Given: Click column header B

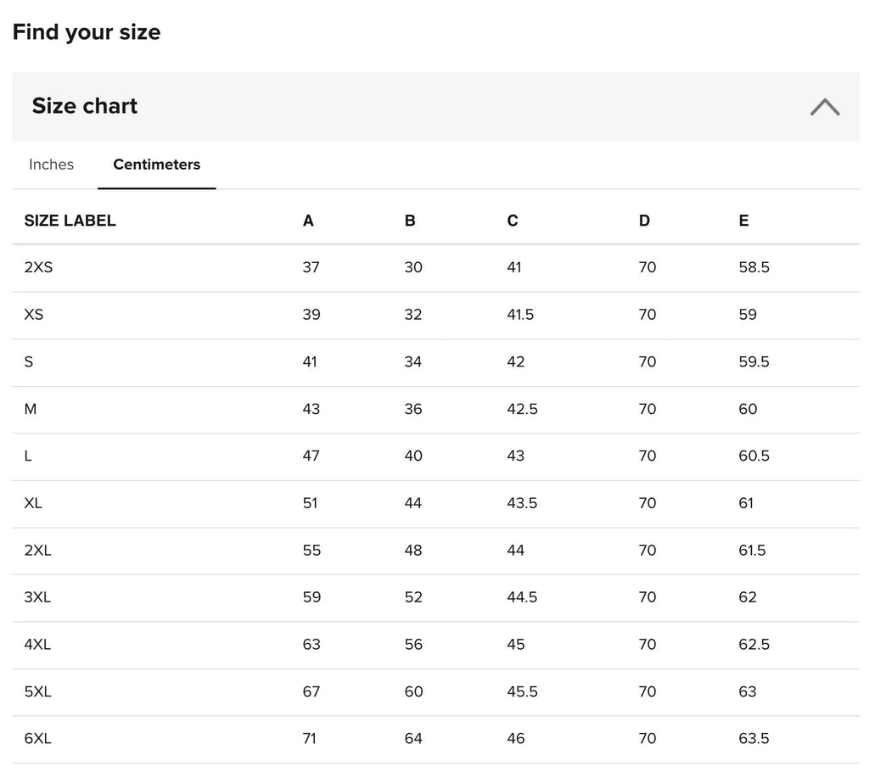Looking at the screenshot, I should click(410, 221).
